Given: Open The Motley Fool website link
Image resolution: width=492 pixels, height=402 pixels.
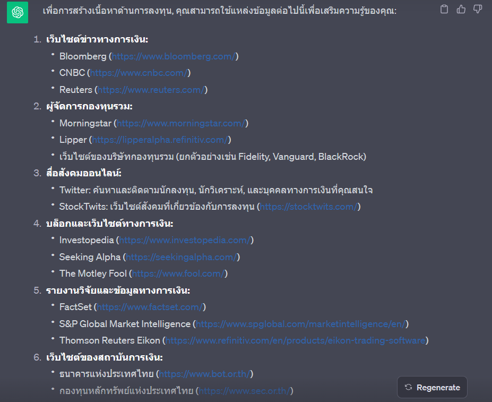Looking at the screenshot, I should pyautogui.click(x=178, y=273).
